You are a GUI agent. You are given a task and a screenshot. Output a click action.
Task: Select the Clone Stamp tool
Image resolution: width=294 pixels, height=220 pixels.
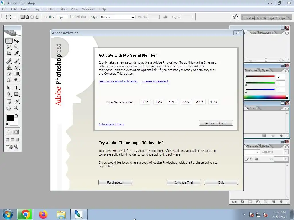pos(9,67)
